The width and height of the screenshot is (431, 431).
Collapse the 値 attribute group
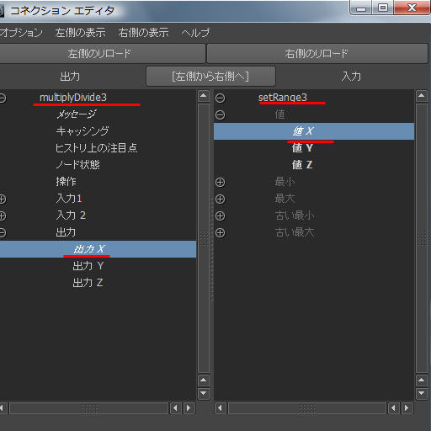tap(221, 115)
